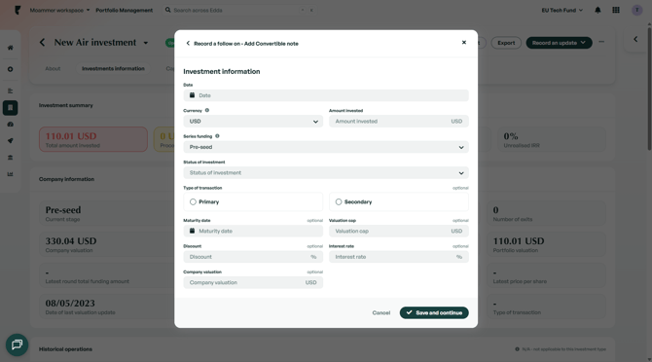Open the Currency USD dropdown
The image size is (652, 362).
[x=253, y=122]
